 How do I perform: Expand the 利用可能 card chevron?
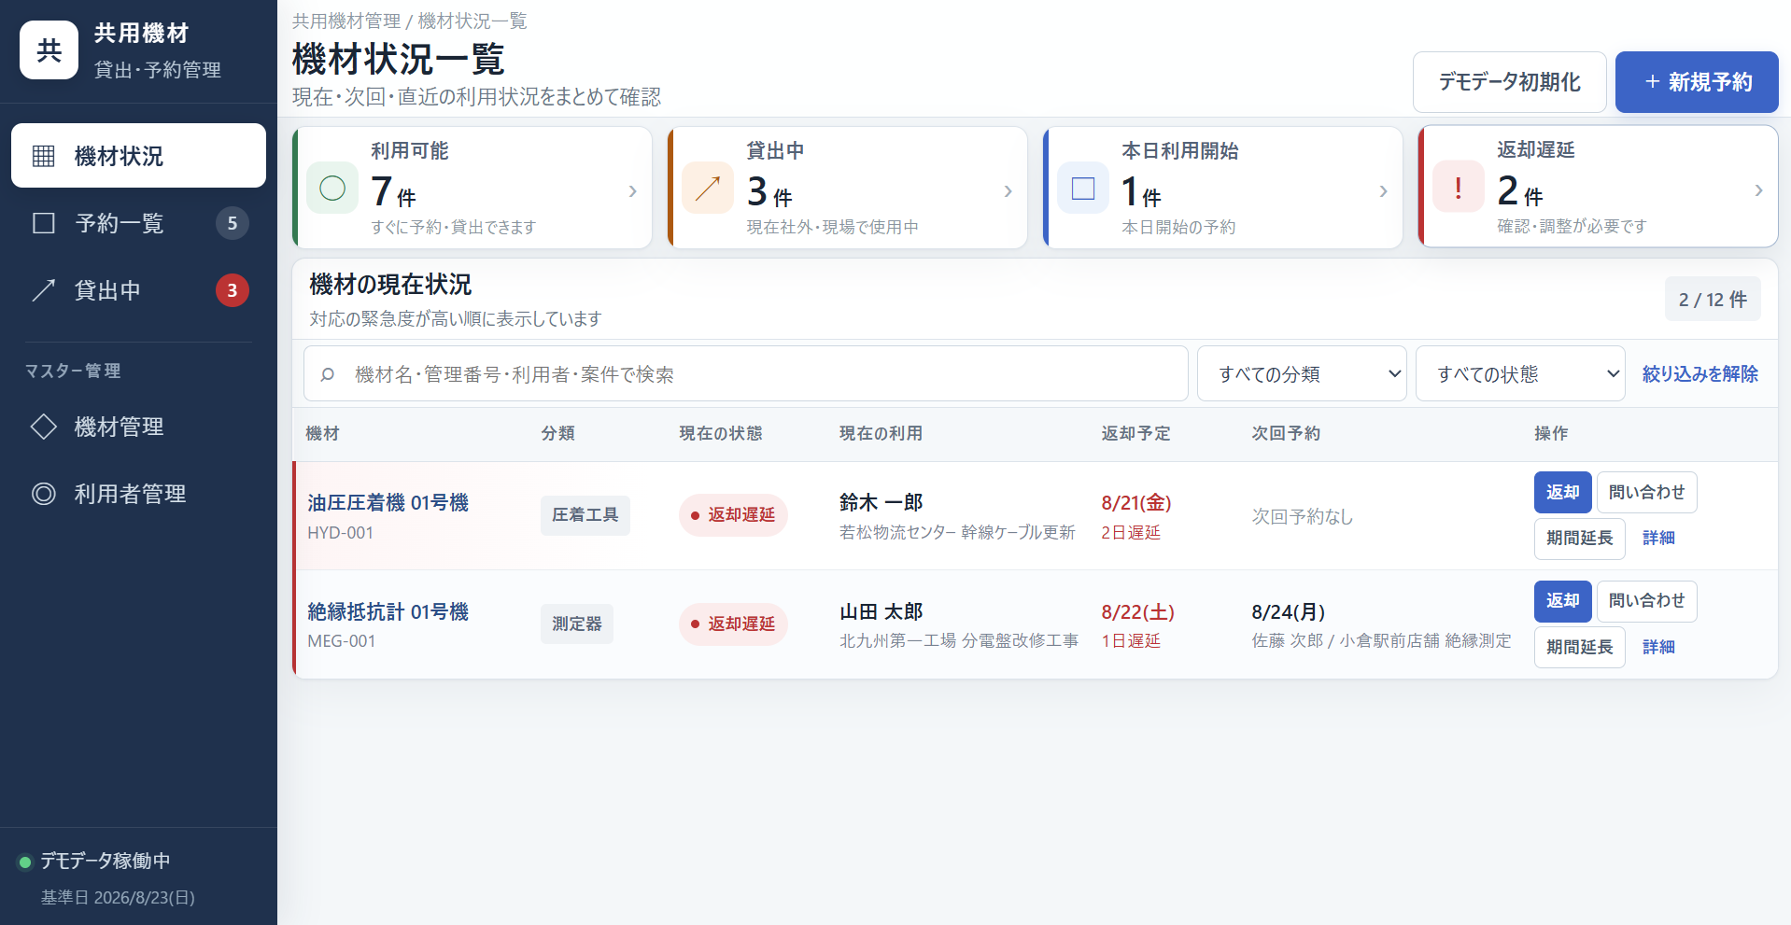(633, 191)
